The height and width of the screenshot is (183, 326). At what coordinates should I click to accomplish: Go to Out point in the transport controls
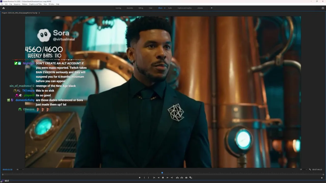click(x=172, y=178)
